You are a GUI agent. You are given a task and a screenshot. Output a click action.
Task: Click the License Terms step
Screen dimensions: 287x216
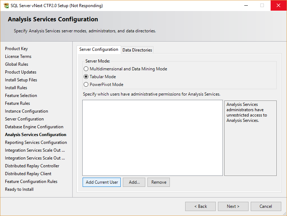(18, 56)
